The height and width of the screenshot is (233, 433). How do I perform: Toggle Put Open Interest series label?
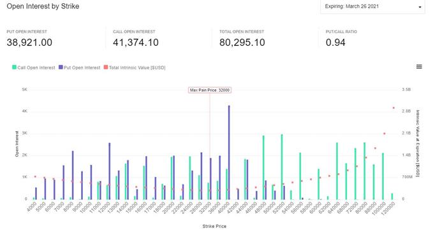[x=82, y=67]
